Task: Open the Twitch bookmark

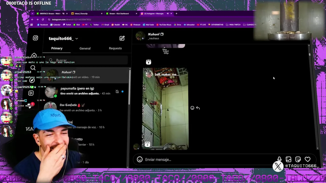Action: (67, 25)
